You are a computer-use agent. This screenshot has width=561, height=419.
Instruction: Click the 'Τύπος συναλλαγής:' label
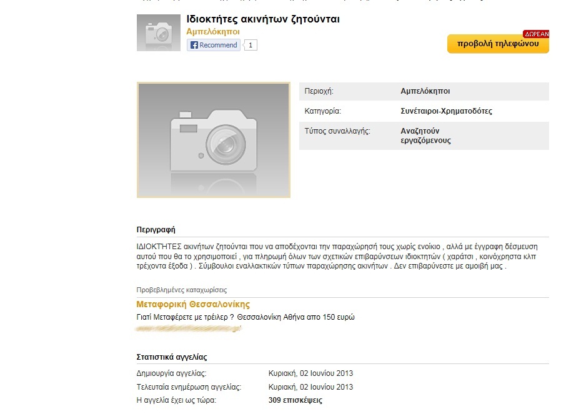tap(337, 131)
